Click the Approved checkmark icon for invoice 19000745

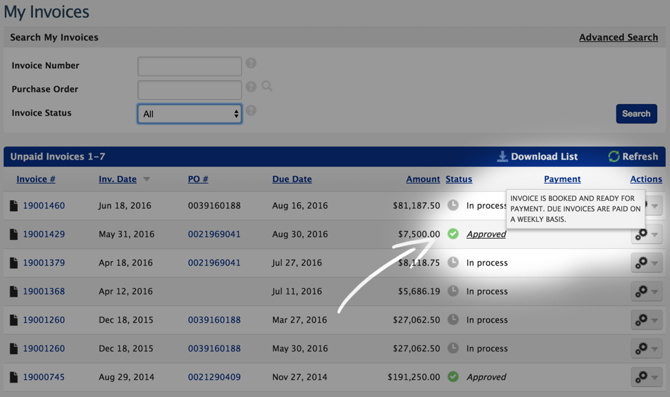pyautogui.click(x=453, y=377)
